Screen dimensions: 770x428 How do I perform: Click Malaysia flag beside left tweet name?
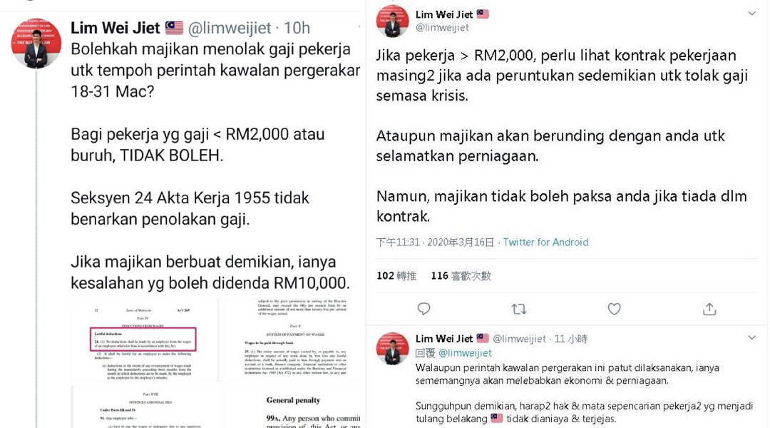click(174, 28)
